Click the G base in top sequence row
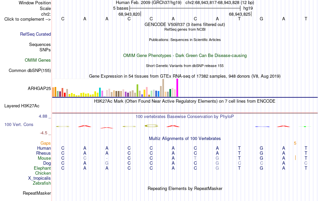Image resolution: width=318 pixels, height=201 pixels. pos(261,19)
